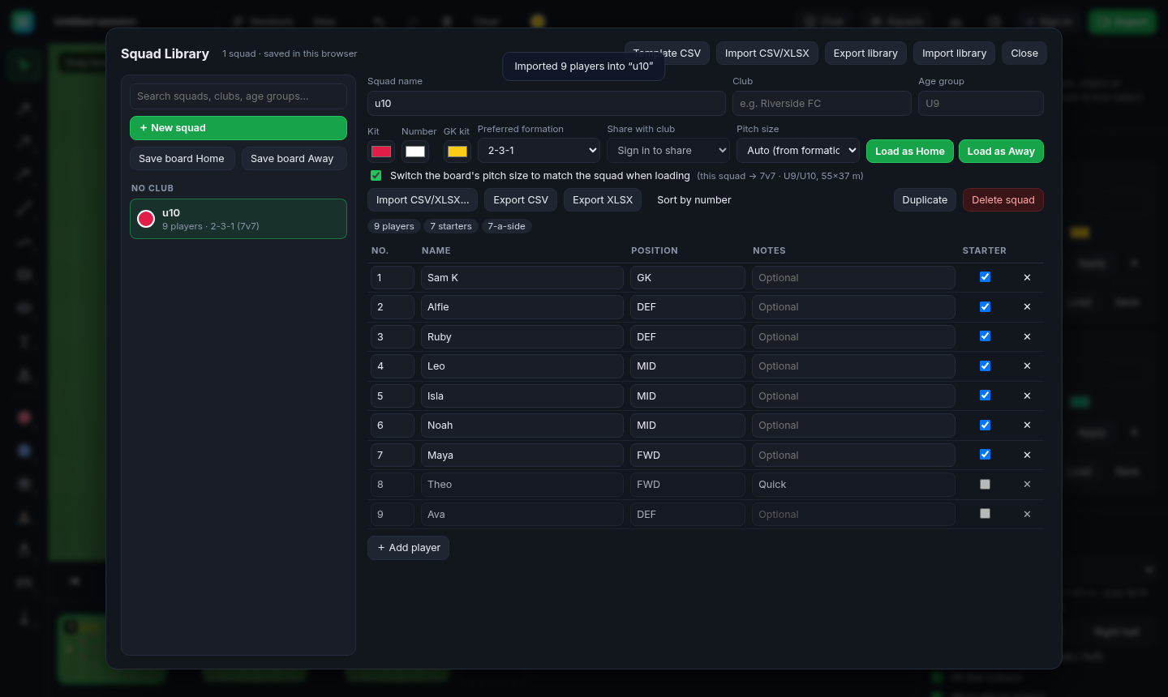Remove Noah with the × icon
1168x697 pixels.
(x=1027, y=425)
